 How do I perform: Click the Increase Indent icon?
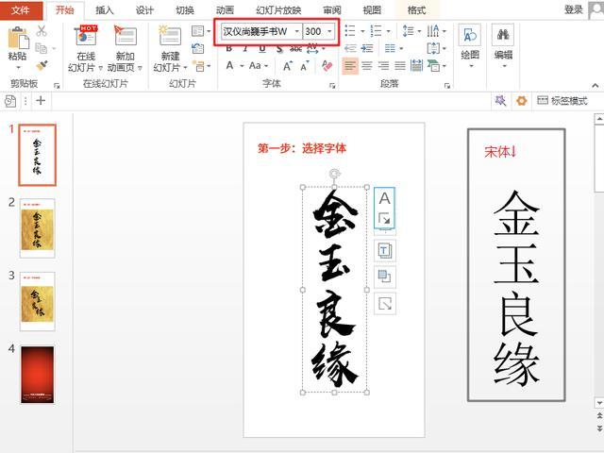[x=367, y=48]
